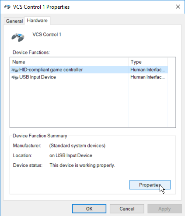Click the Human Interface type of the game controller
185x216 pixels.
click(147, 70)
